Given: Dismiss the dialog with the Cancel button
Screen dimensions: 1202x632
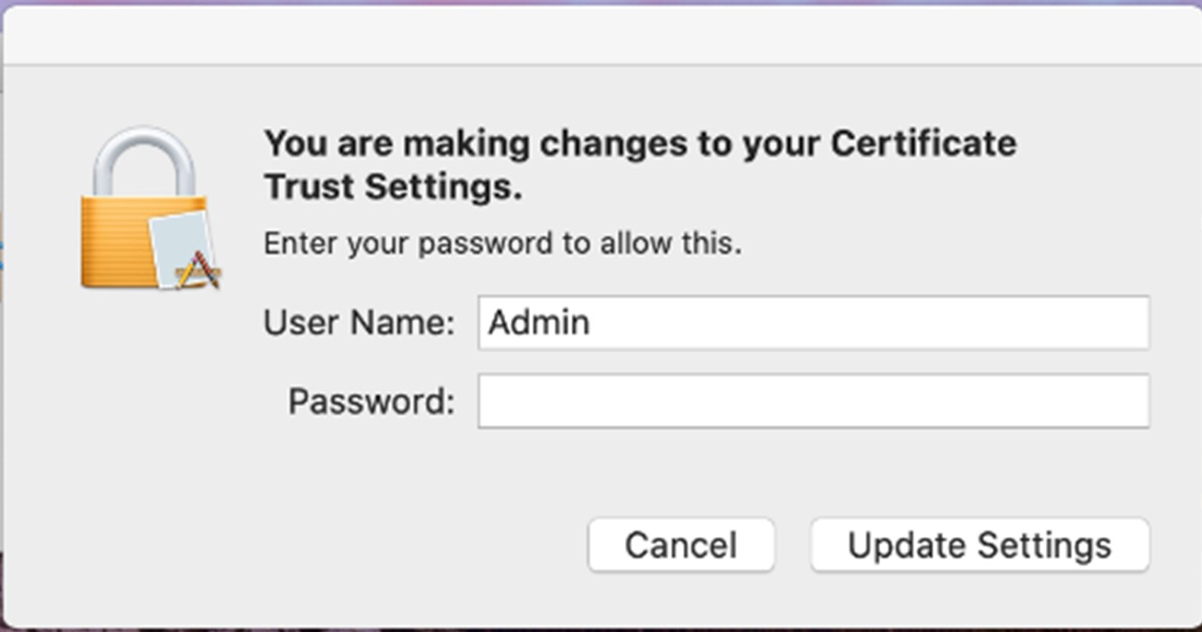Looking at the screenshot, I should 681,545.
